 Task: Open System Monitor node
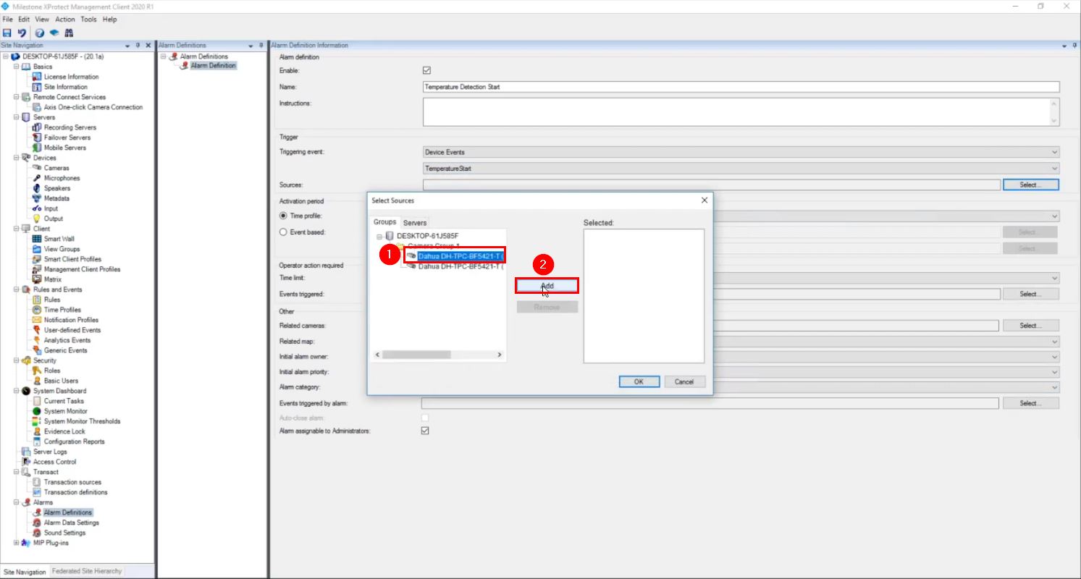(x=65, y=411)
